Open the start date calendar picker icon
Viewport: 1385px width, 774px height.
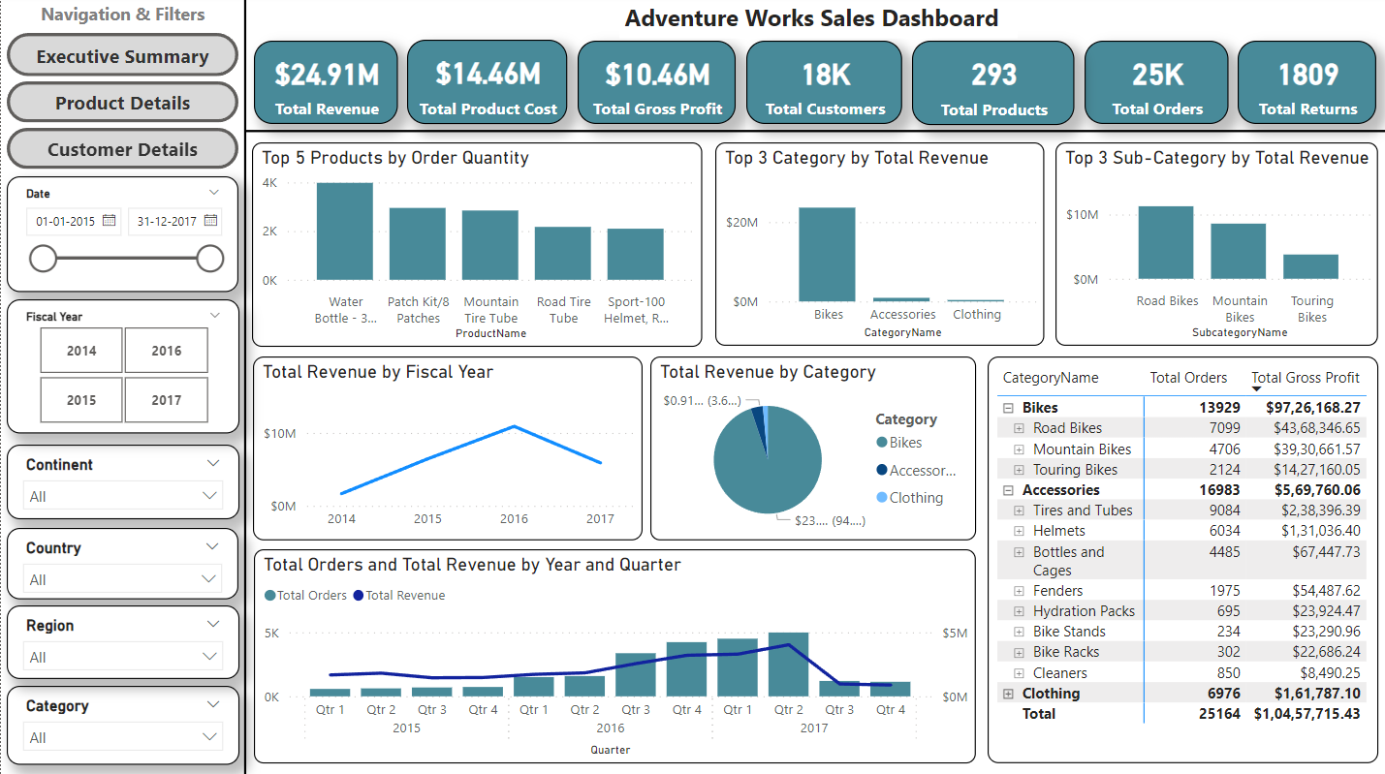point(110,221)
